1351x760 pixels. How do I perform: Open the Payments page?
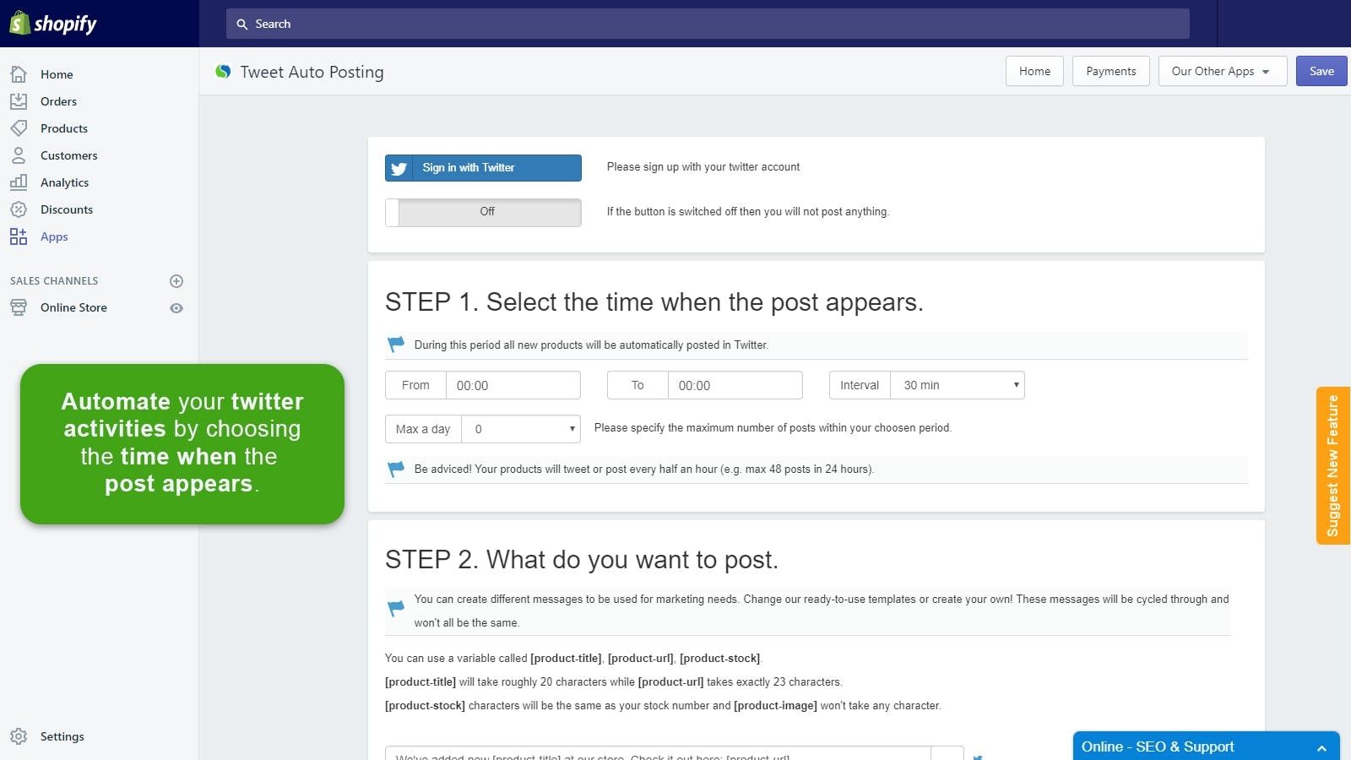[x=1110, y=72]
